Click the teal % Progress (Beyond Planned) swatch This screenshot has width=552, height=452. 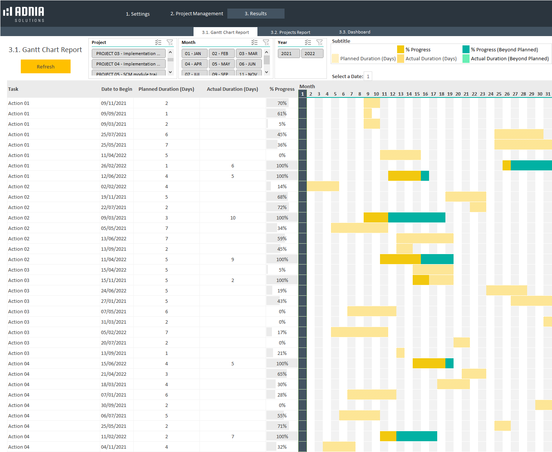[x=466, y=49]
